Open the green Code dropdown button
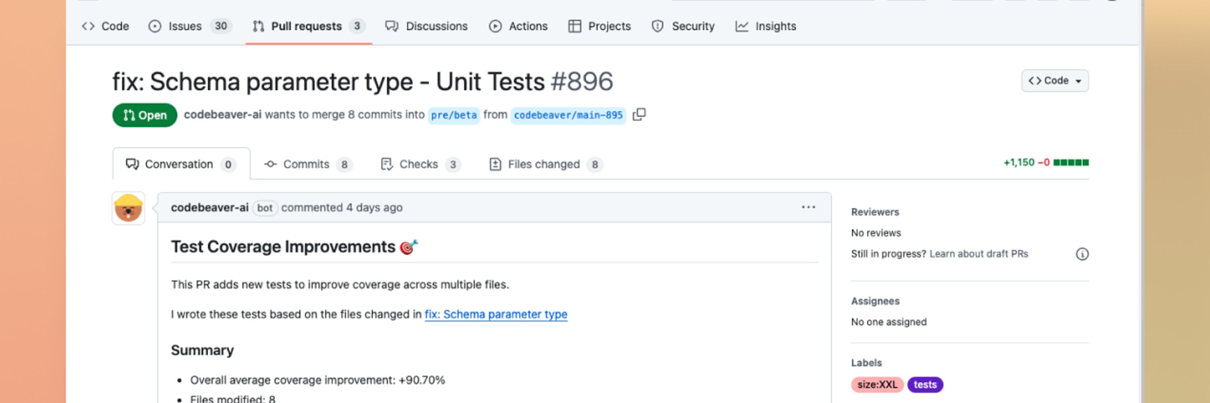Screen dimensions: 1210x403 click(x=1055, y=81)
